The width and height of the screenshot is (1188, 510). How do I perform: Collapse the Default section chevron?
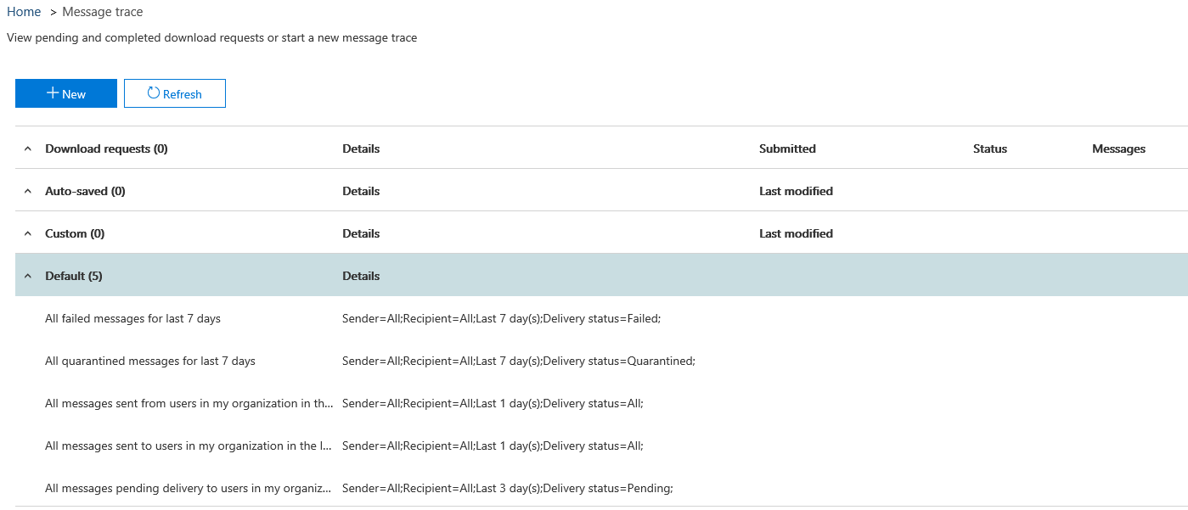tap(28, 276)
